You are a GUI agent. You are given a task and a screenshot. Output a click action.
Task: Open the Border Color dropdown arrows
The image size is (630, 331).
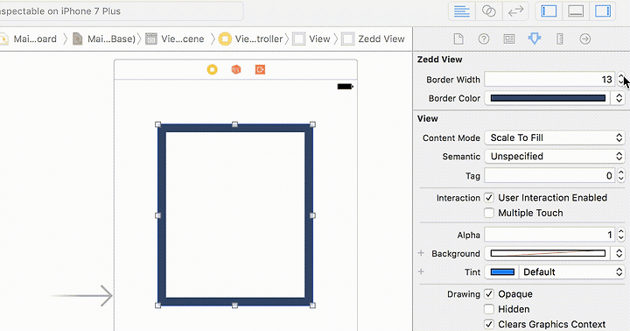[x=619, y=98]
